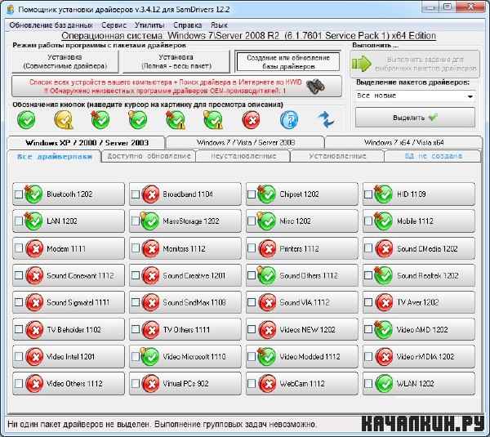Tick the Virtual PCs 902 checkbox

(136, 383)
